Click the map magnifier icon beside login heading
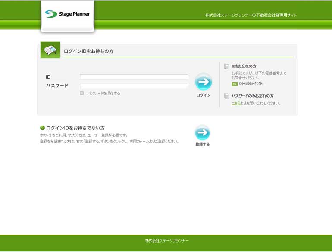The width and height of the screenshot is (332, 252). pos(50,50)
